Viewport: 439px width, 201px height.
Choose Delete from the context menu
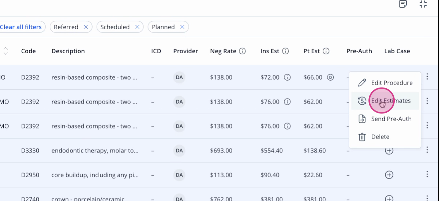click(x=385, y=137)
